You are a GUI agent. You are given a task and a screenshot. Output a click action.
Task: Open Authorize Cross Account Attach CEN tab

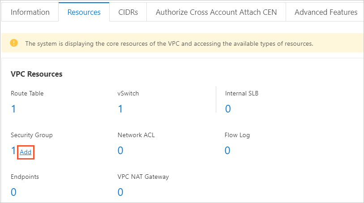[216, 12]
